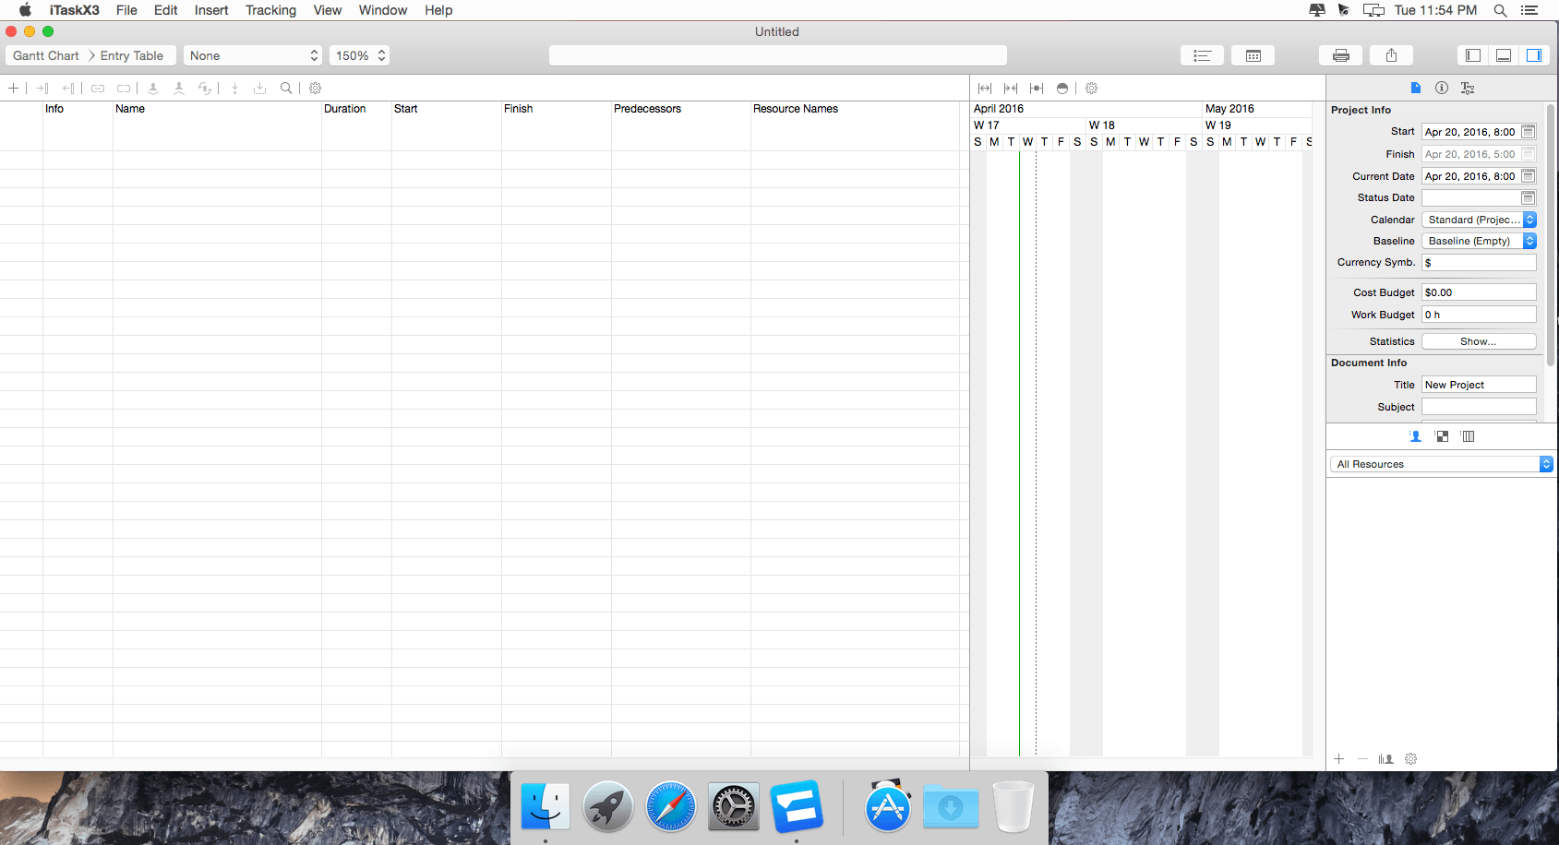The width and height of the screenshot is (1559, 845).
Task: Show resources list with the person icon
Action: 1415,436
